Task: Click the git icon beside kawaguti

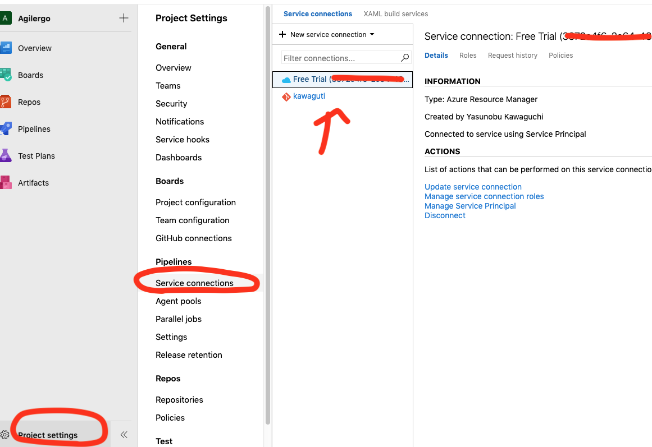Action: pyautogui.click(x=286, y=97)
